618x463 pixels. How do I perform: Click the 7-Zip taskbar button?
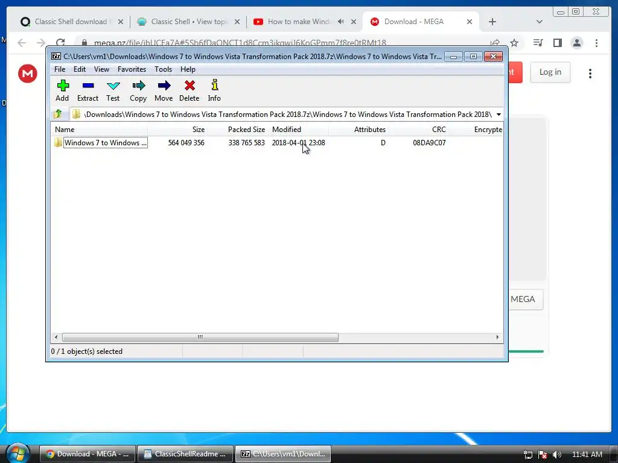283,454
